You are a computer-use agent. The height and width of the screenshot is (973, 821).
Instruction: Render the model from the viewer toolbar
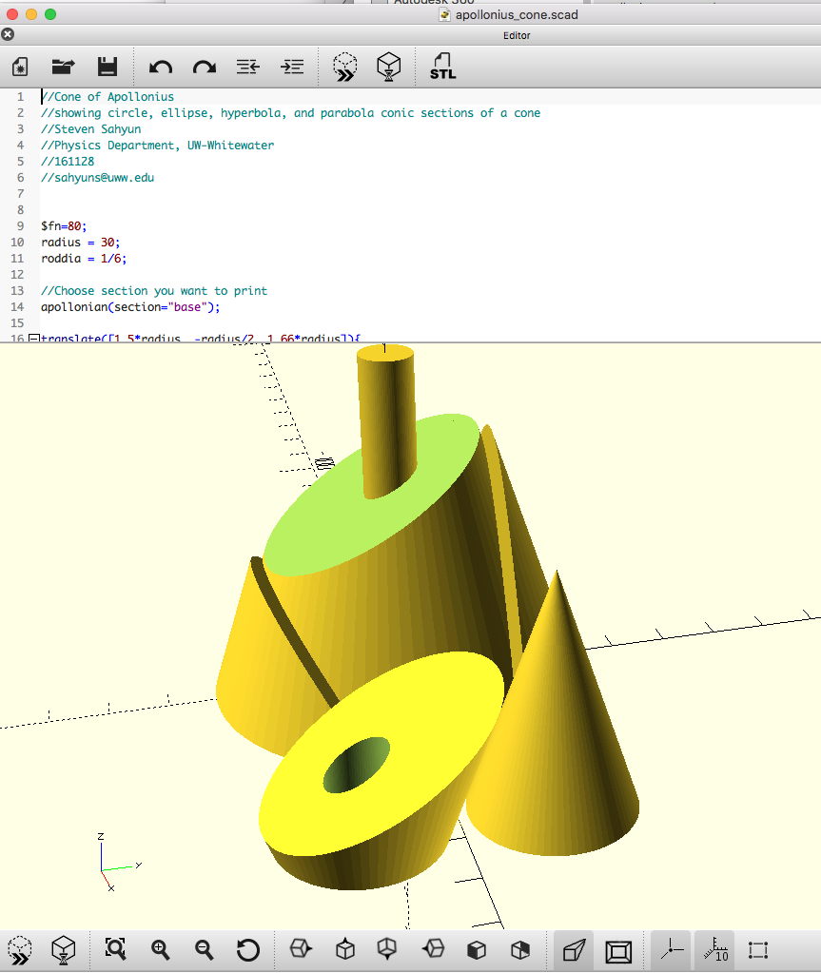coord(64,950)
